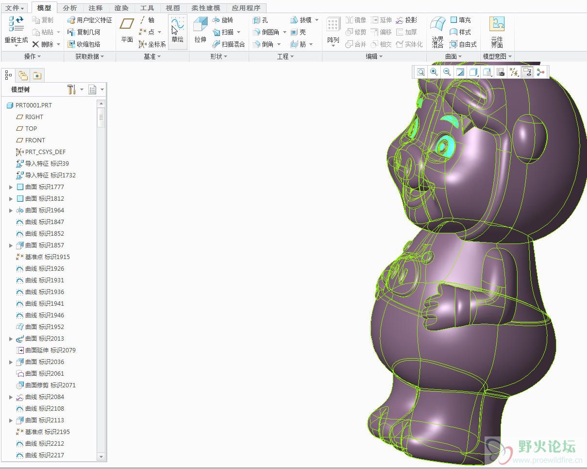Screen dimensions: 587x469
Task: Open the 工具 (Tools) tab
Action: [x=147, y=8]
